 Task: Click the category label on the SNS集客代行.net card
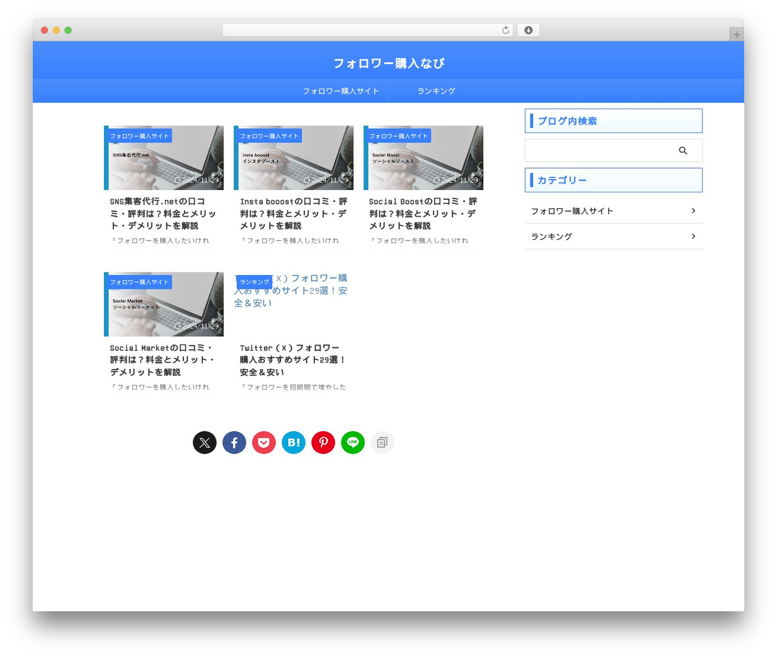pos(140,136)
